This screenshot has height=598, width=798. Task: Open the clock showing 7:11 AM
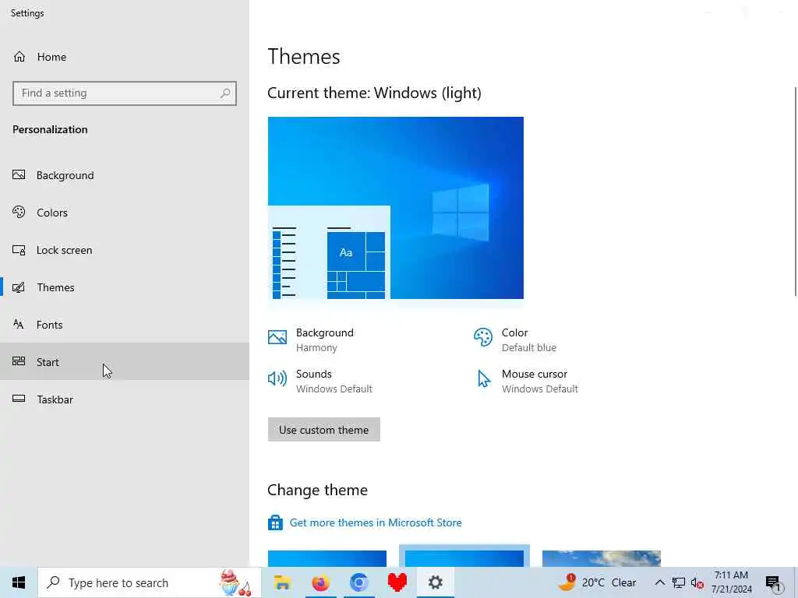[x=731, y=582]
